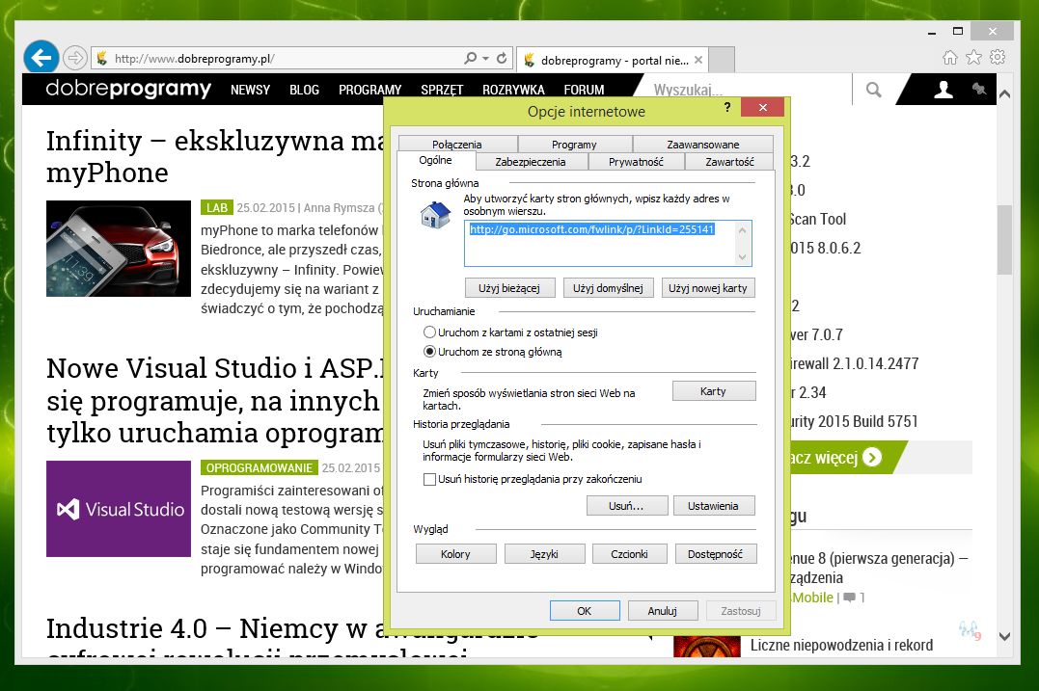Open NEWSY in the site menu
The height and width of the screenshot is (691, 1039).
[251, 90]
